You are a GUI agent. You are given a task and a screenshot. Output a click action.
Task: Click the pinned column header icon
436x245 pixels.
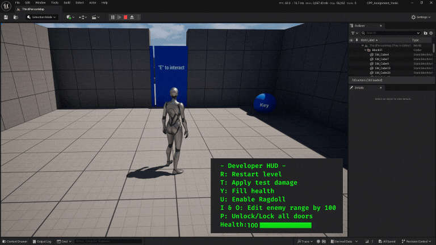point(357,40)
